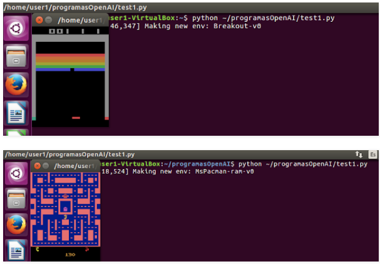Minimize the MsPacman game window
Screen dimensions: 380x264
pos(46,166)
